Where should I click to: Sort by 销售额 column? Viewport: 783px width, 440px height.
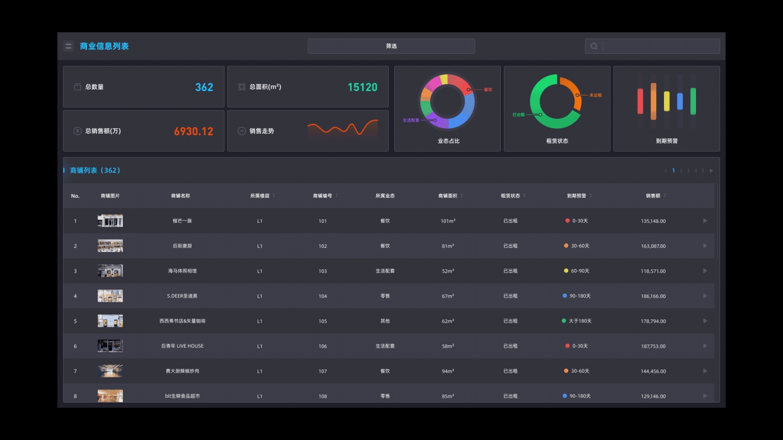[664, 196]
